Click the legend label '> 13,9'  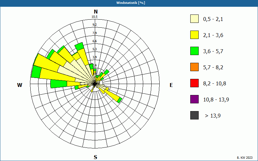pos(213,116)
